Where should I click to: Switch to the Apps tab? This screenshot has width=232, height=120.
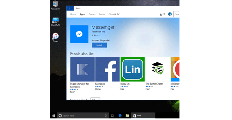point(82,14)
